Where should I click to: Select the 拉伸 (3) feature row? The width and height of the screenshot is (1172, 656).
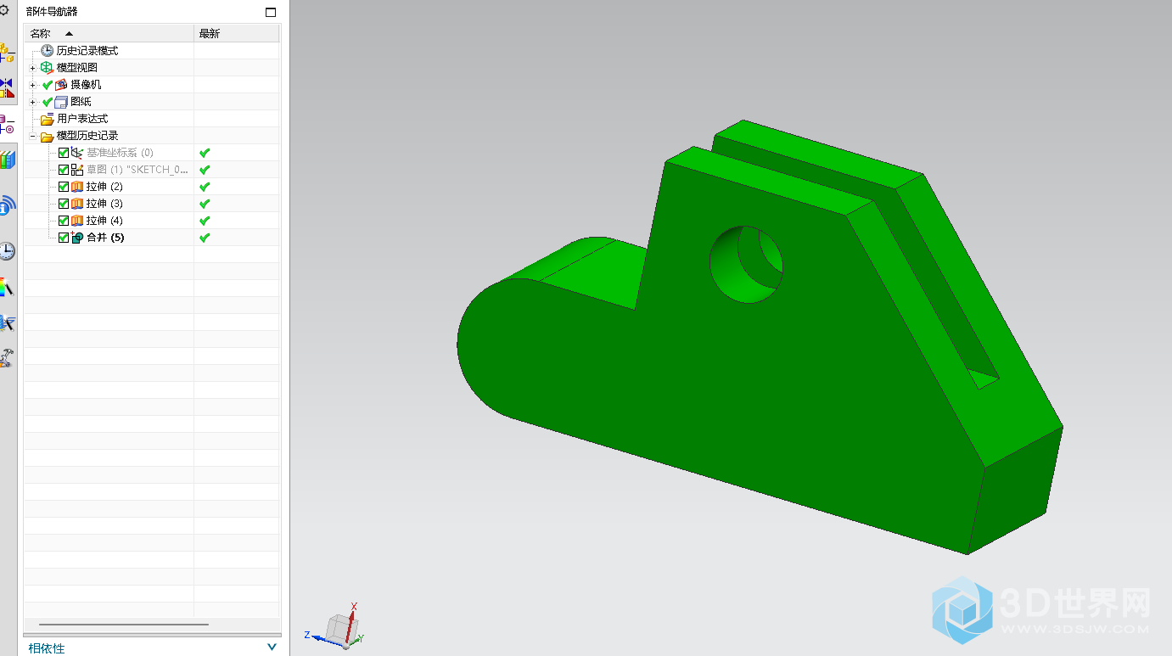point(104,204)
